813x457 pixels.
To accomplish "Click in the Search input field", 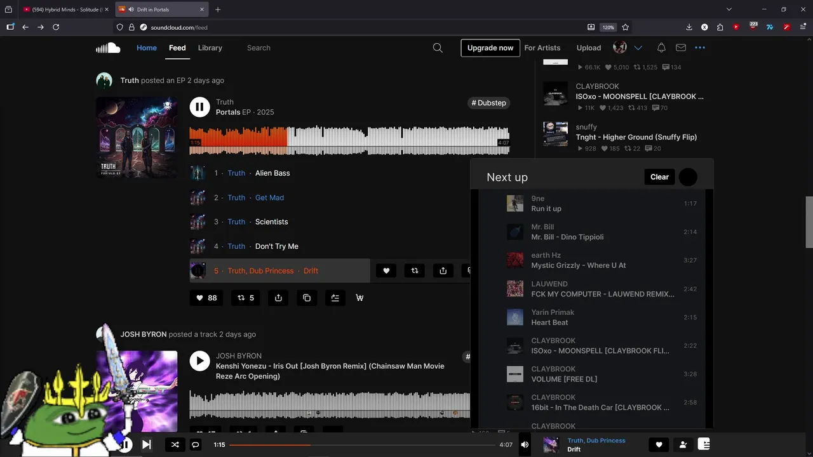I will tap(337, 48).
